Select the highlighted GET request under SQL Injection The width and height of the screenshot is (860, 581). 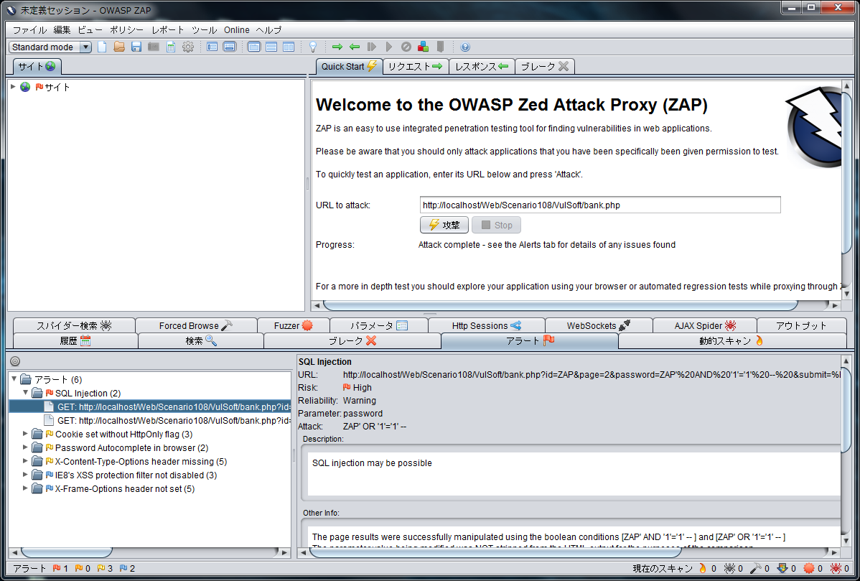click(x=150, y=406)
